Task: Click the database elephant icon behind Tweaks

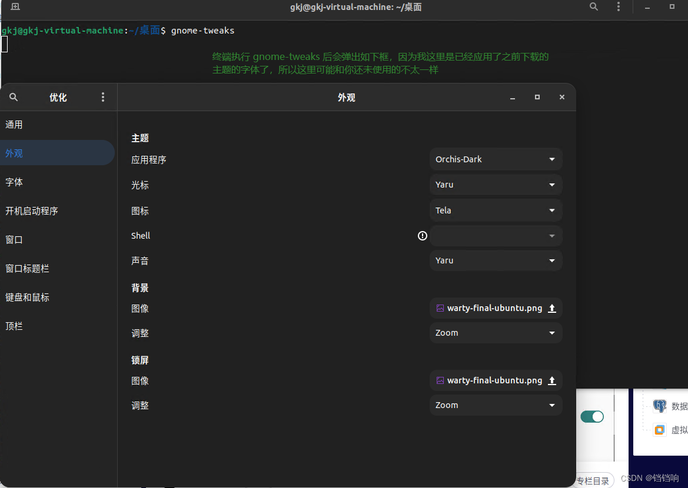Action: (660, 406)
